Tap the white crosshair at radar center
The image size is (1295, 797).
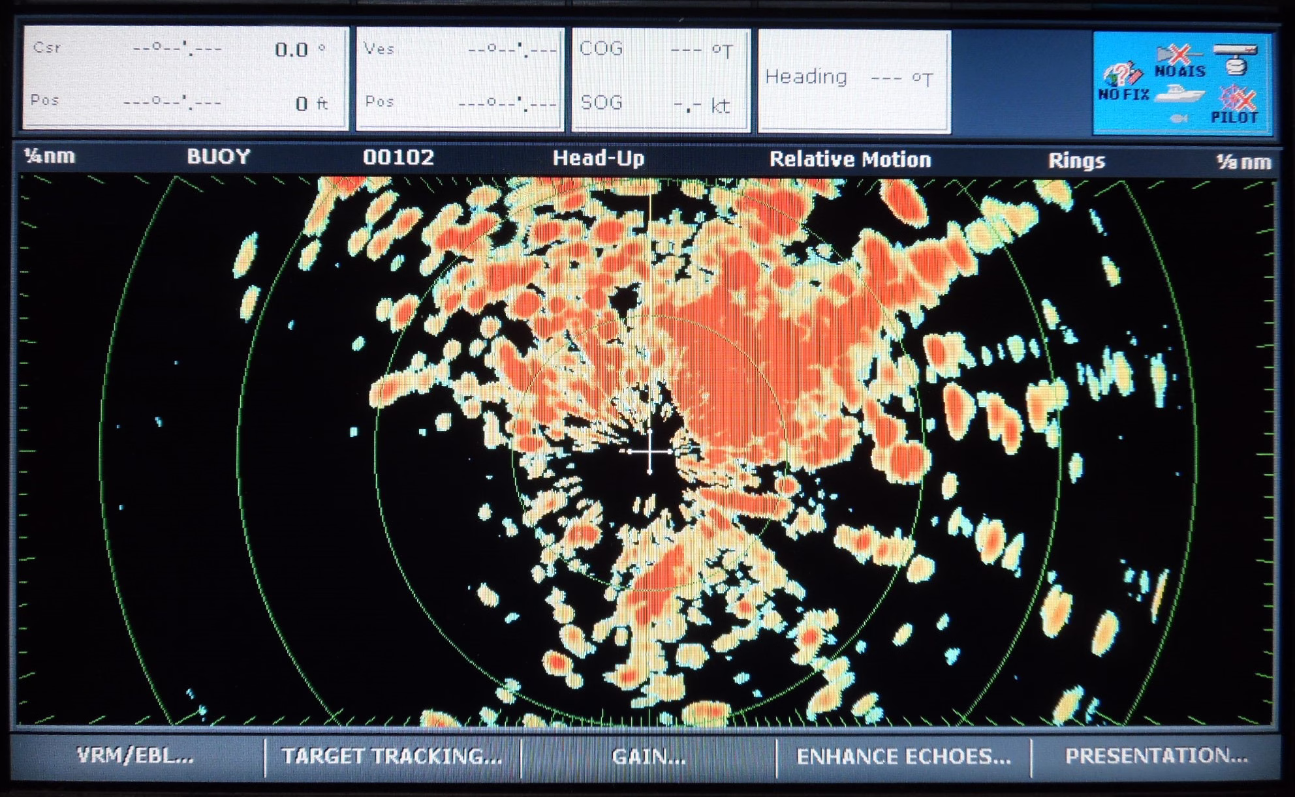(x=650, y=451)
